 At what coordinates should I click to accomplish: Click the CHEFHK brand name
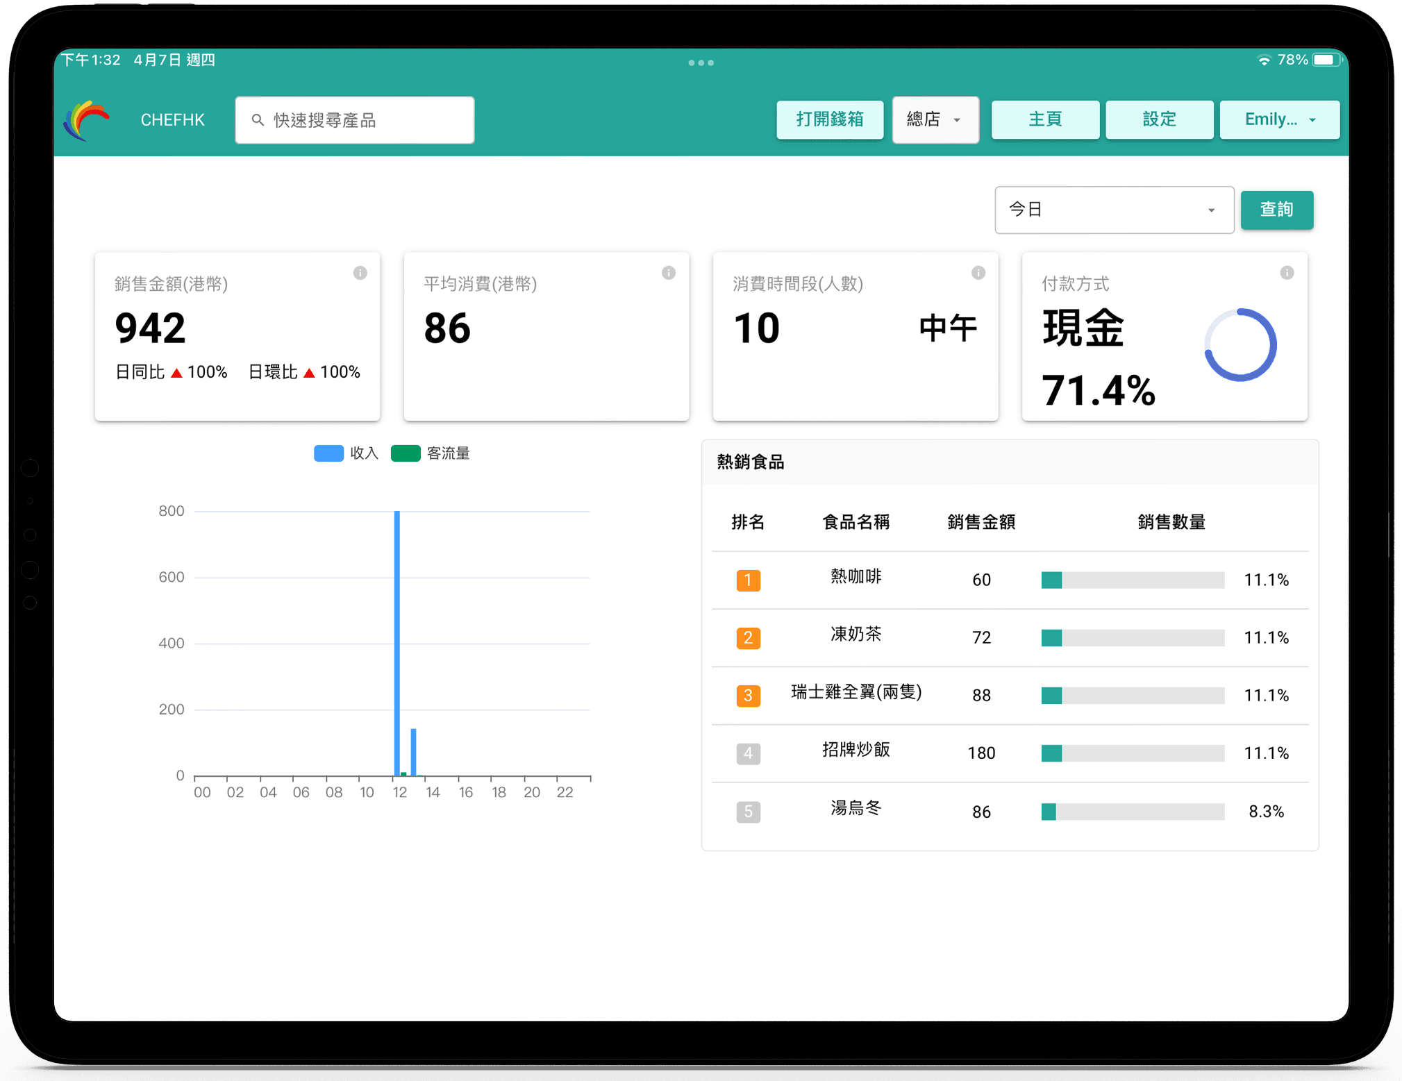pyautogui.click(x=172, y=120)
